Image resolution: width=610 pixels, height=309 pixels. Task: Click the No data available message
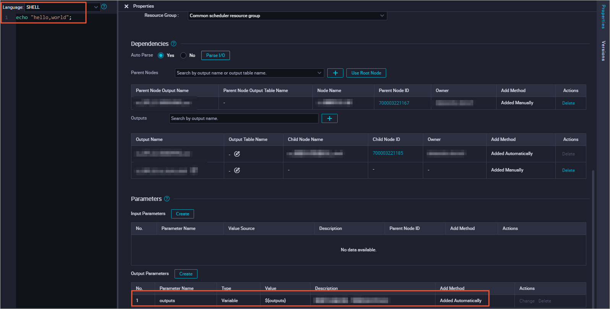(x=358, y=250)
